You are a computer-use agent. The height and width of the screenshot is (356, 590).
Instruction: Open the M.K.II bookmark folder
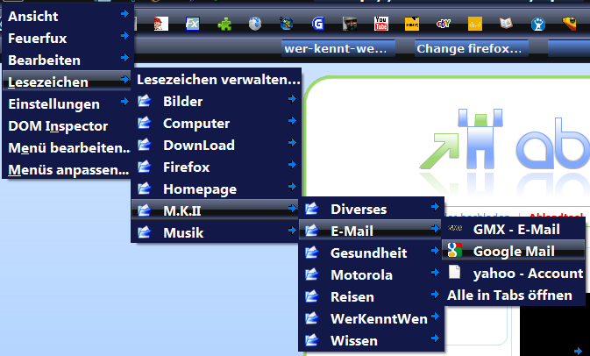(x=216, y=210)
